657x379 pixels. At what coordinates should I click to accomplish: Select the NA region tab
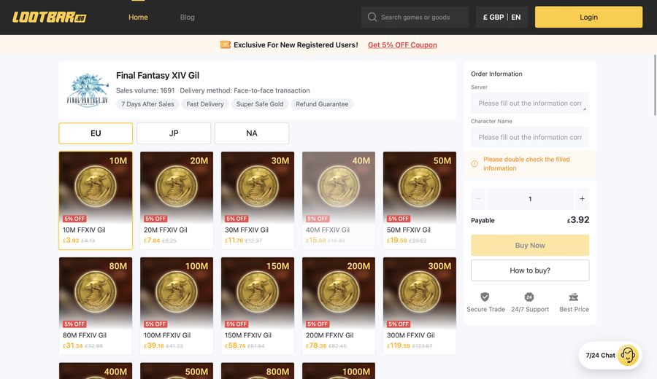click(x=251, y=133)
